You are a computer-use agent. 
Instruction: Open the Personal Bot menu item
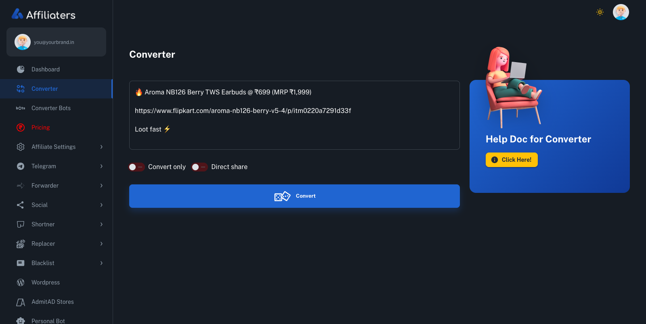point(56,319)
